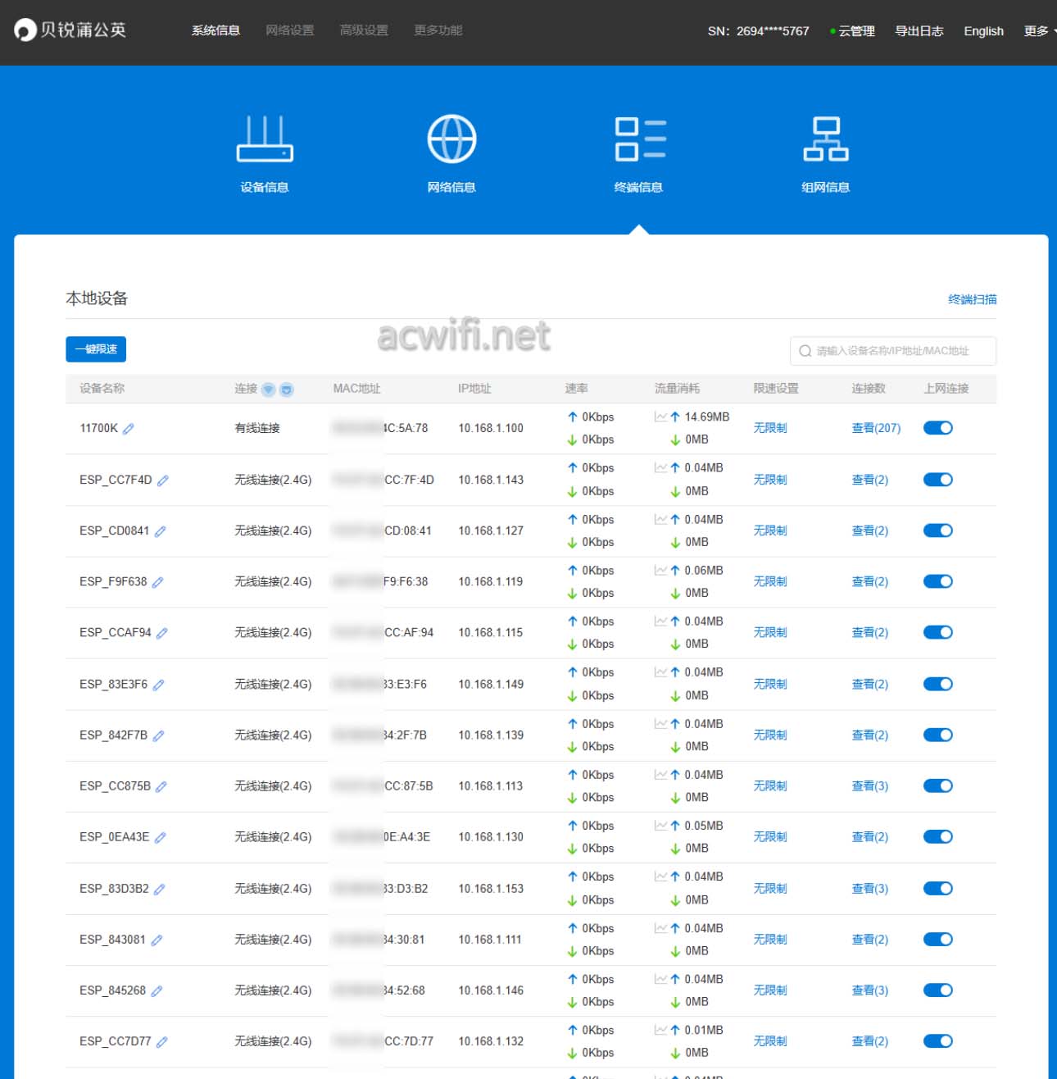Open the 终端信息 list icon

point(640,139)
